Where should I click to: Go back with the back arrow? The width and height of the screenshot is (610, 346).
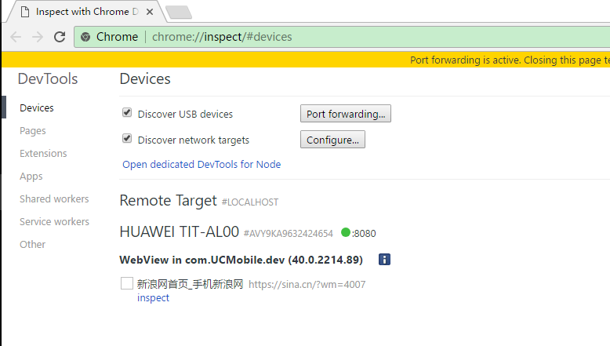coord(16,37)
